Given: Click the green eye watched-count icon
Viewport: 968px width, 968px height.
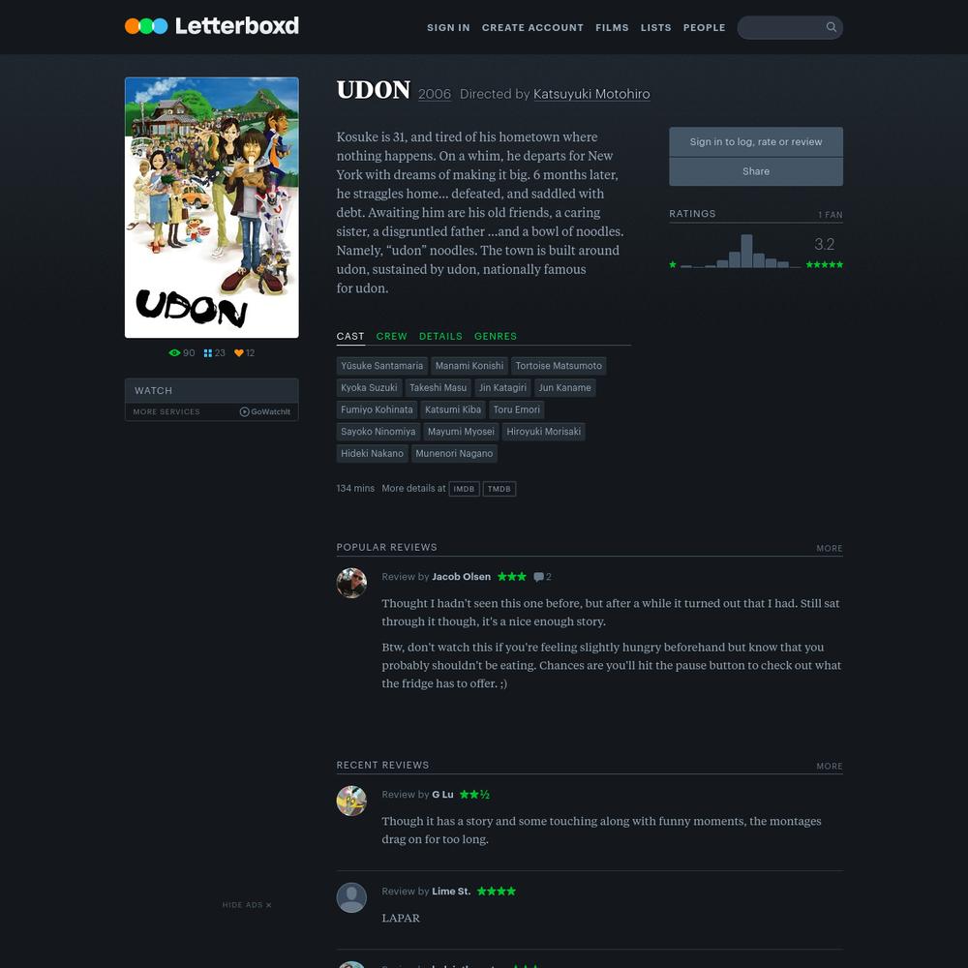Looking at the screenshot, I should 174,353.
